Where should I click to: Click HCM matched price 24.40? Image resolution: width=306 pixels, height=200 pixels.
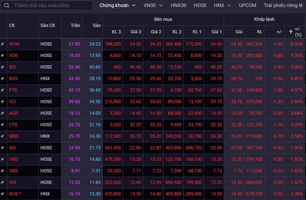tap(236, 44)
